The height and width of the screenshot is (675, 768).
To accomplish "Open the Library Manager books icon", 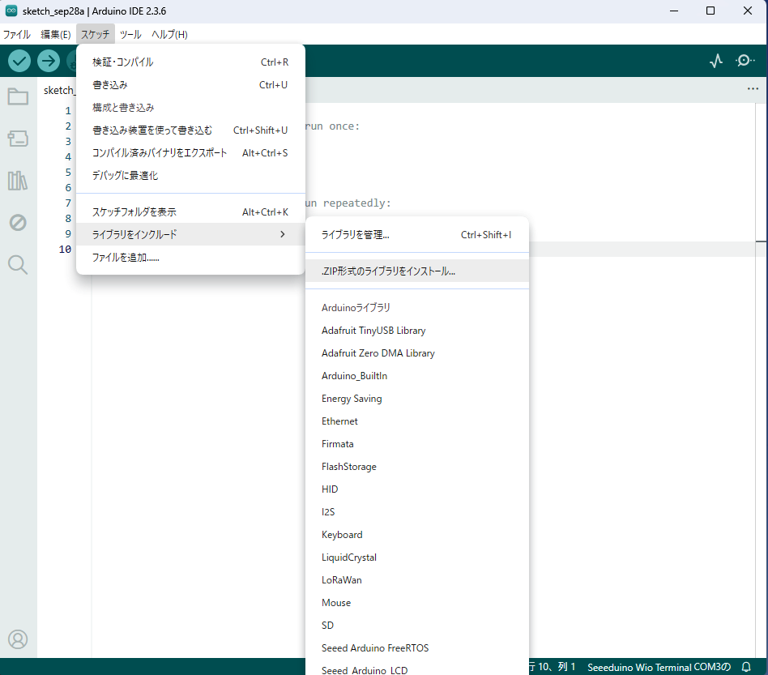I will click(x=18, y=180).
